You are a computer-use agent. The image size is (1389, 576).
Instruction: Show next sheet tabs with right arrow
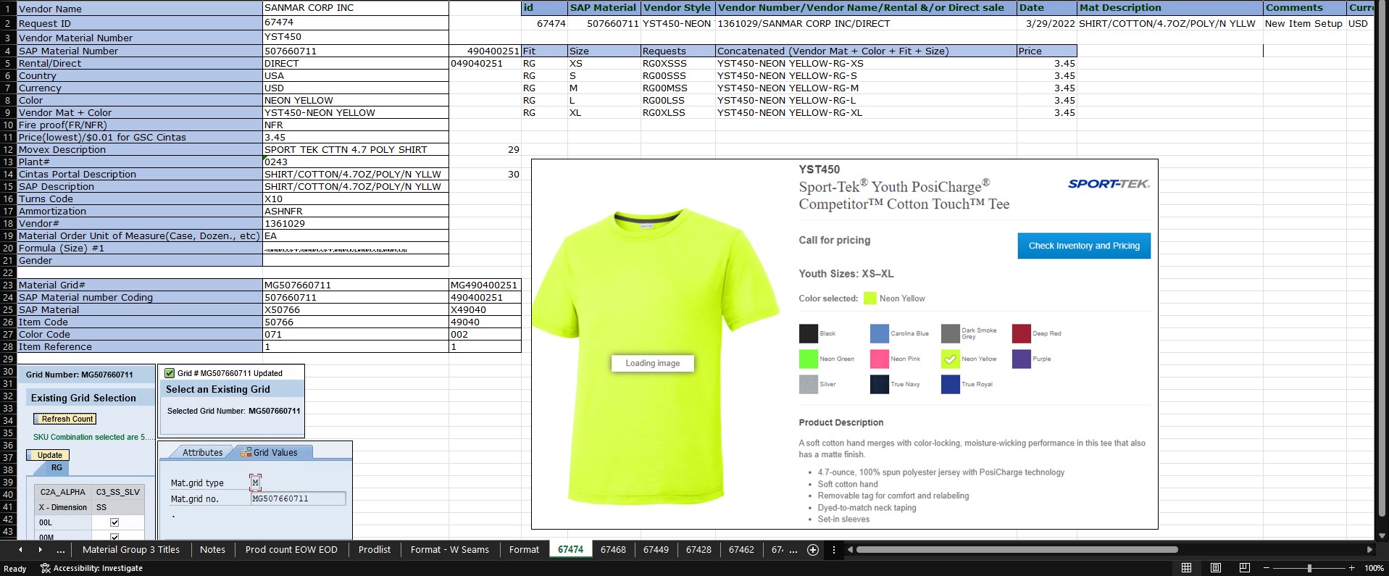point(40,550)
